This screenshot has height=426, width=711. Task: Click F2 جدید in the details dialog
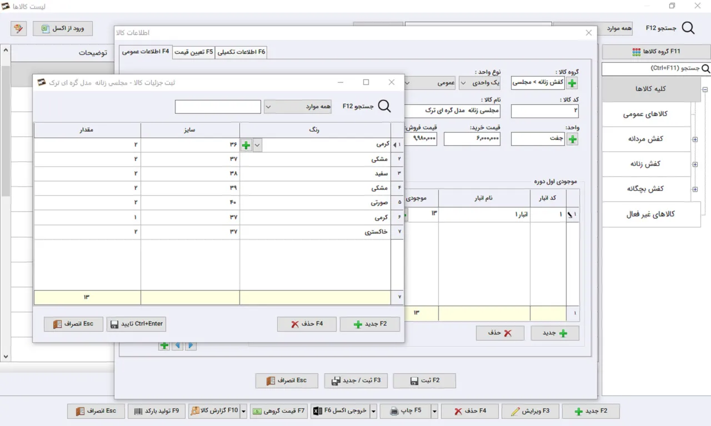369,324
